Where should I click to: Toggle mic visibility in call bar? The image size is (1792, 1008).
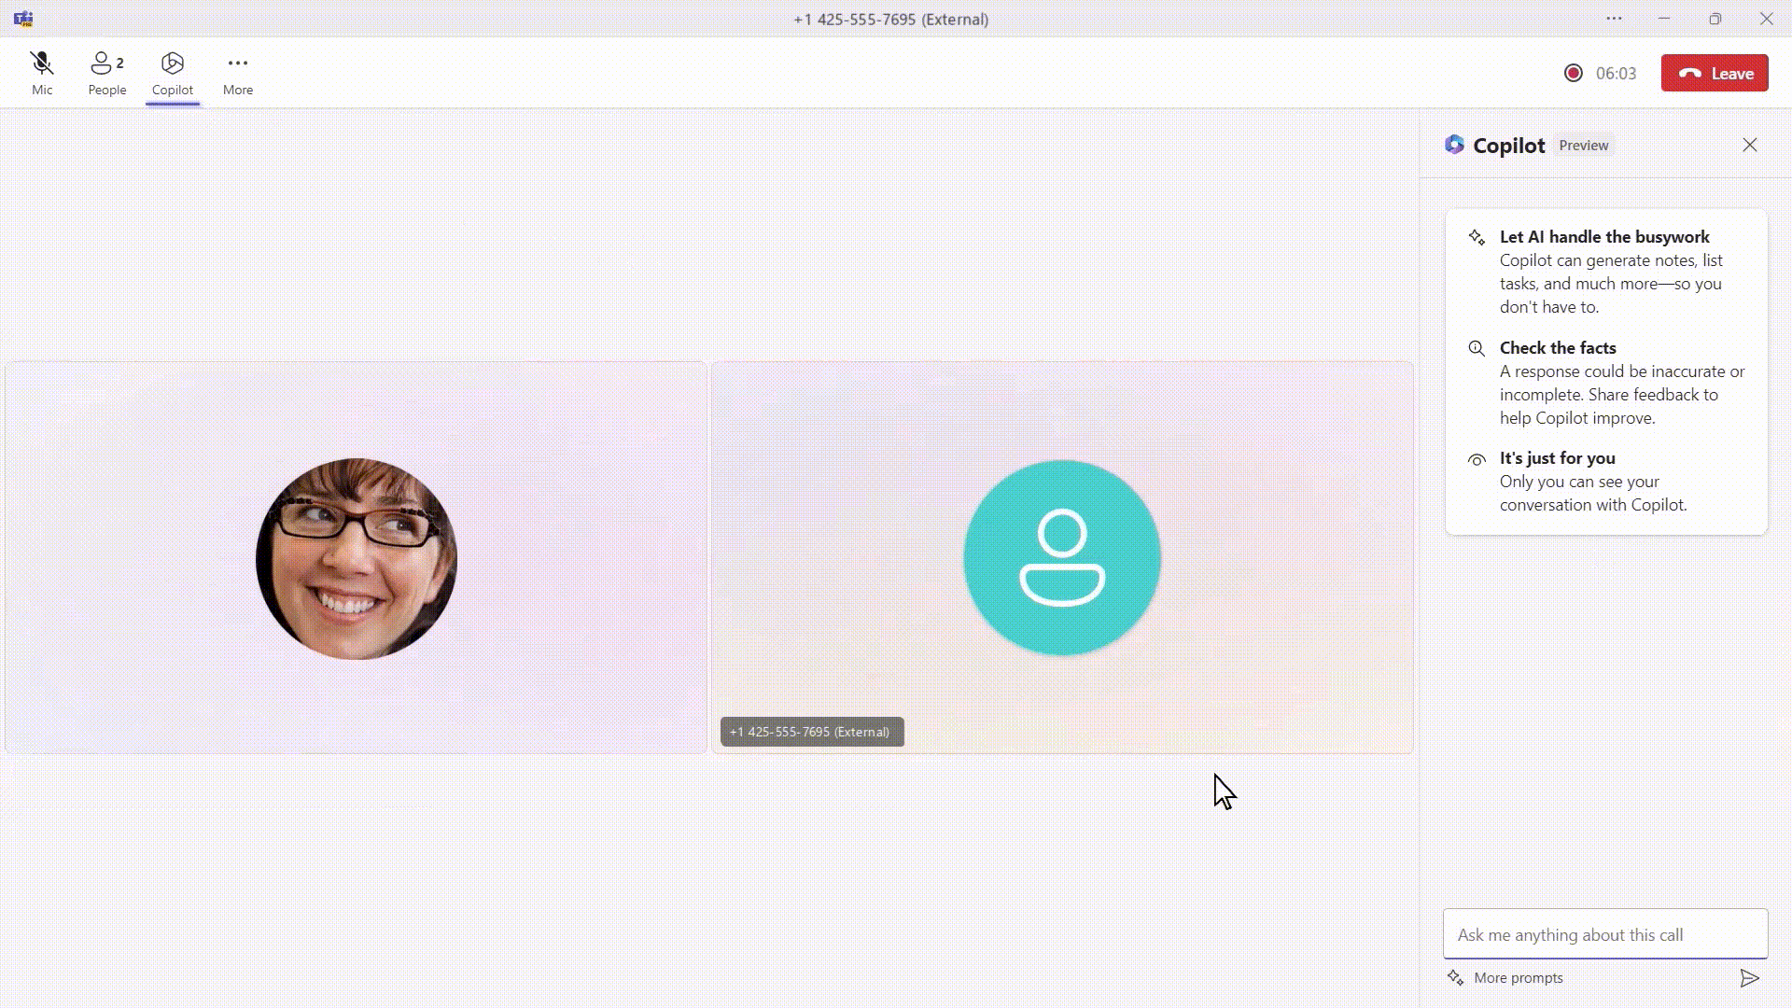point(42,71)
